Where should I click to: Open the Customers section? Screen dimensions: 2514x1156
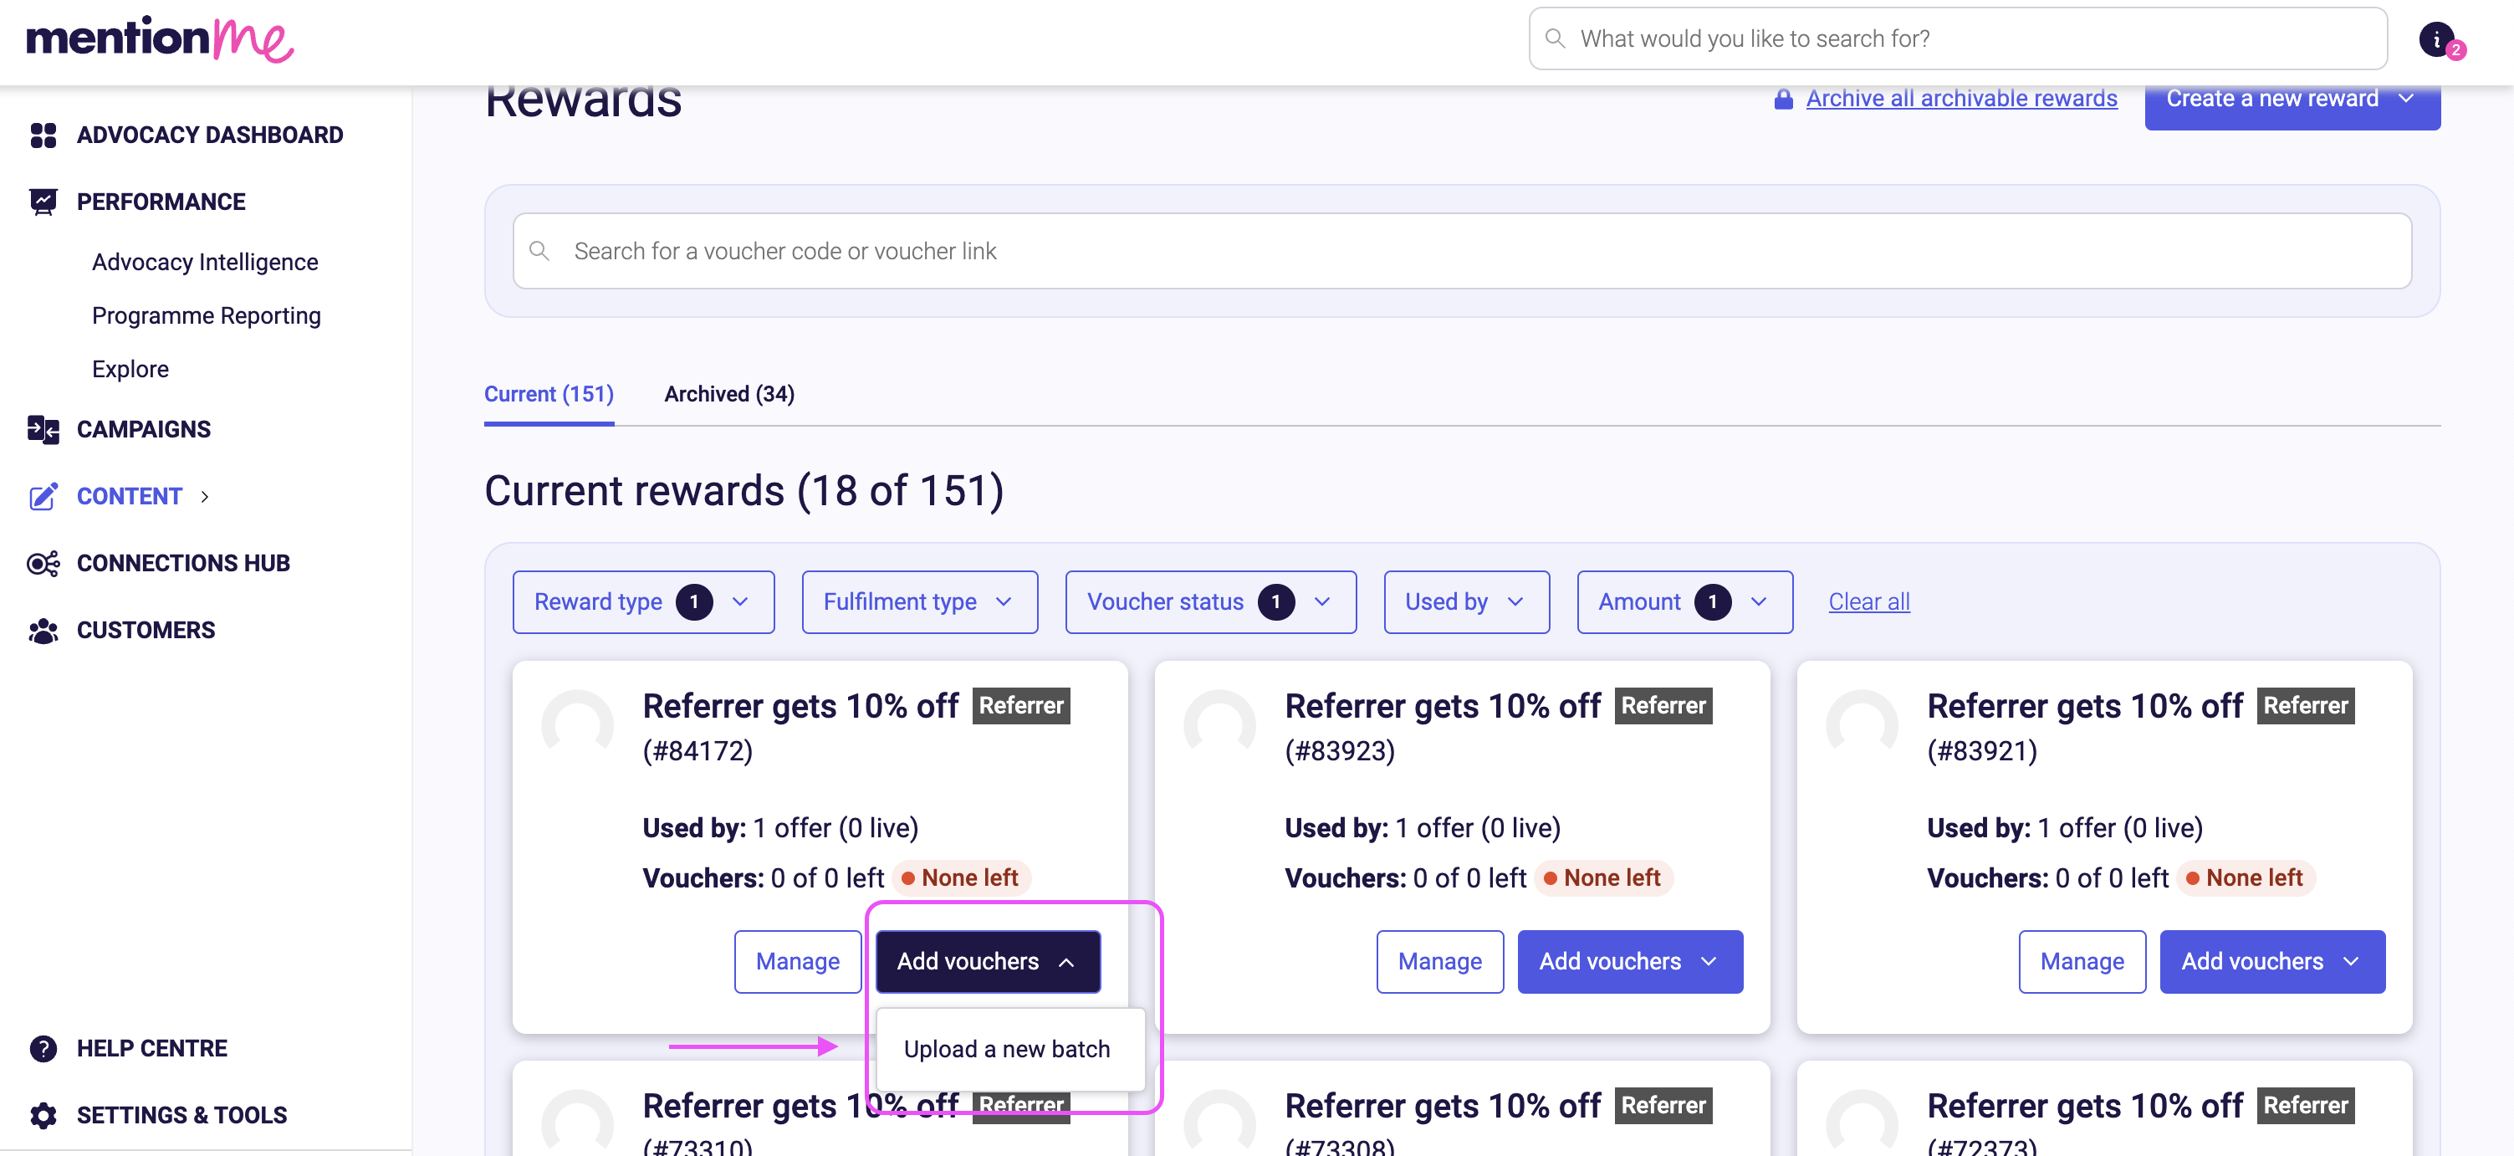[x=146, y=631]
